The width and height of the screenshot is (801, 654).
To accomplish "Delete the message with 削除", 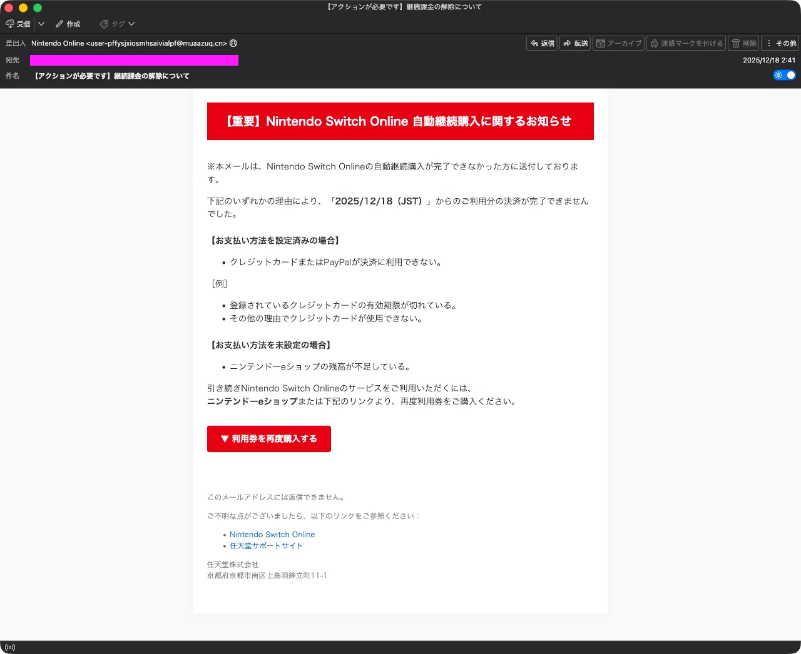I will tap(743, 43).
